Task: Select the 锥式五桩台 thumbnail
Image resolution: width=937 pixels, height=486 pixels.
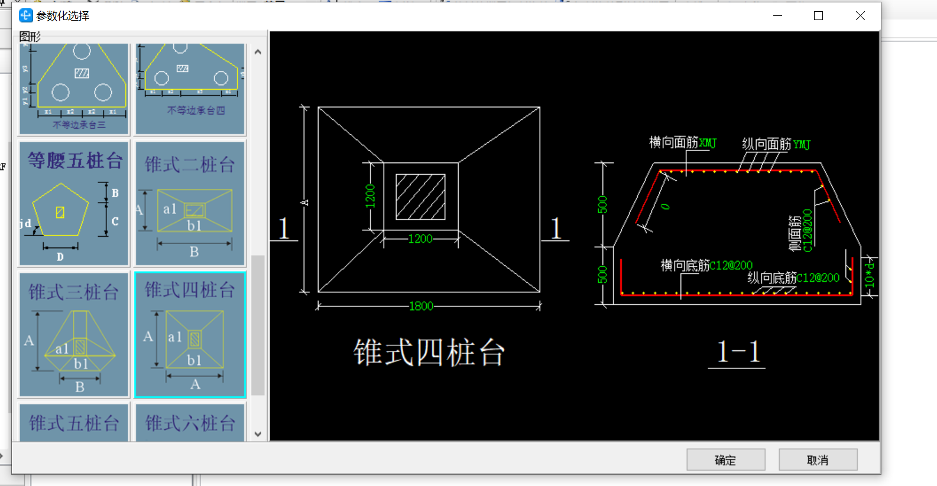Action: coord(74,422)
